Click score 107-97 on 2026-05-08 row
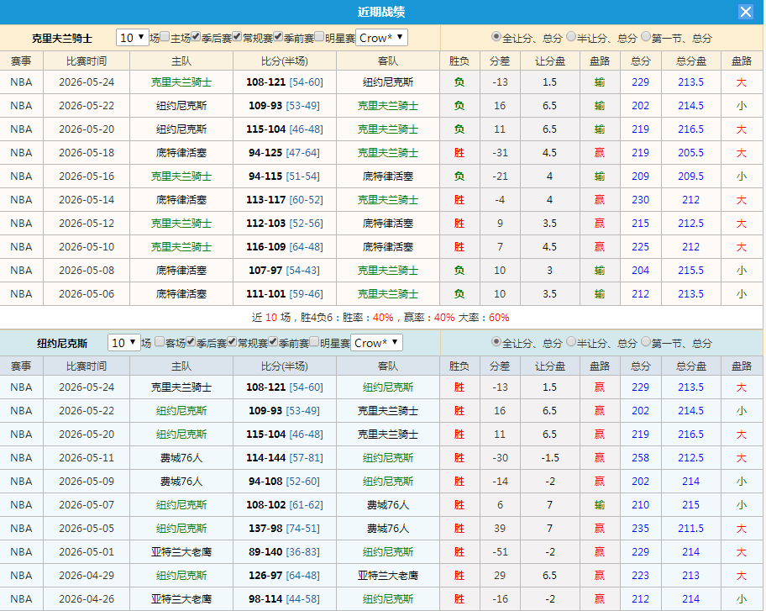Viewport: 766px width, 611px height. click(265, 271)
